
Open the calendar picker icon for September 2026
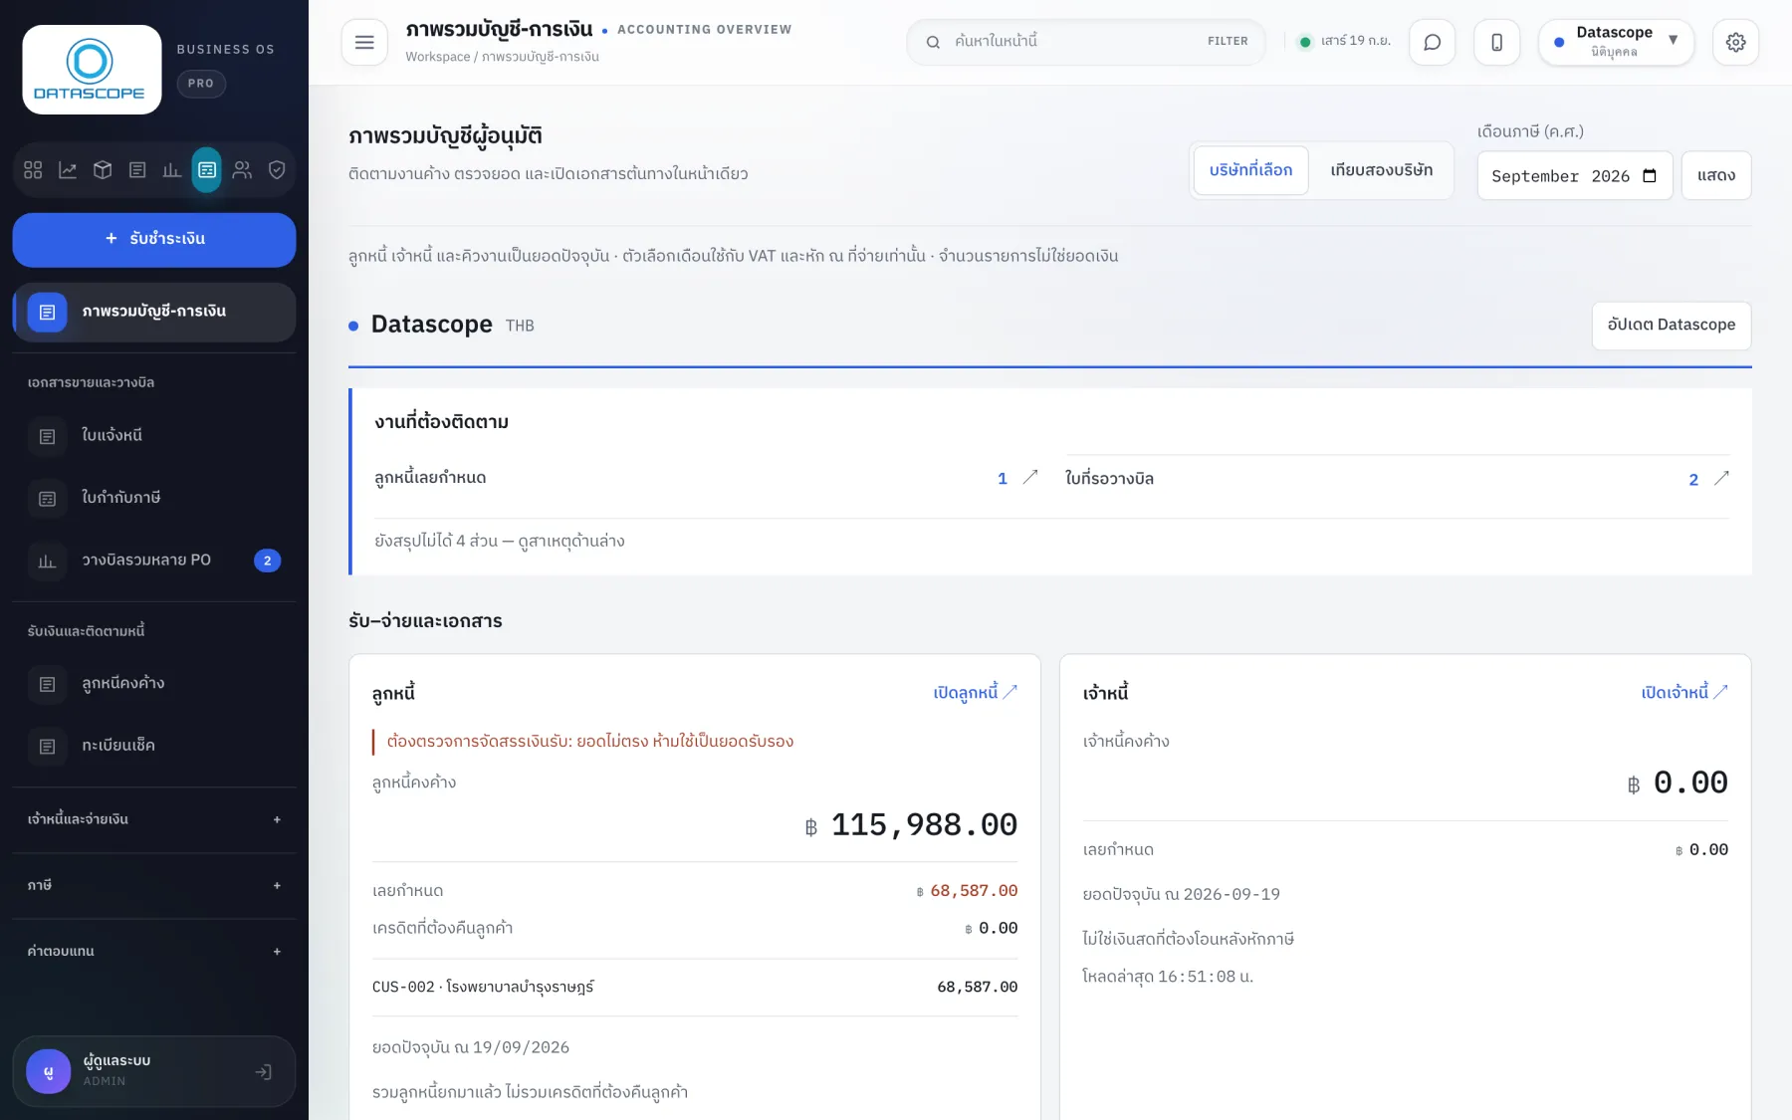tap(1650, 176)
